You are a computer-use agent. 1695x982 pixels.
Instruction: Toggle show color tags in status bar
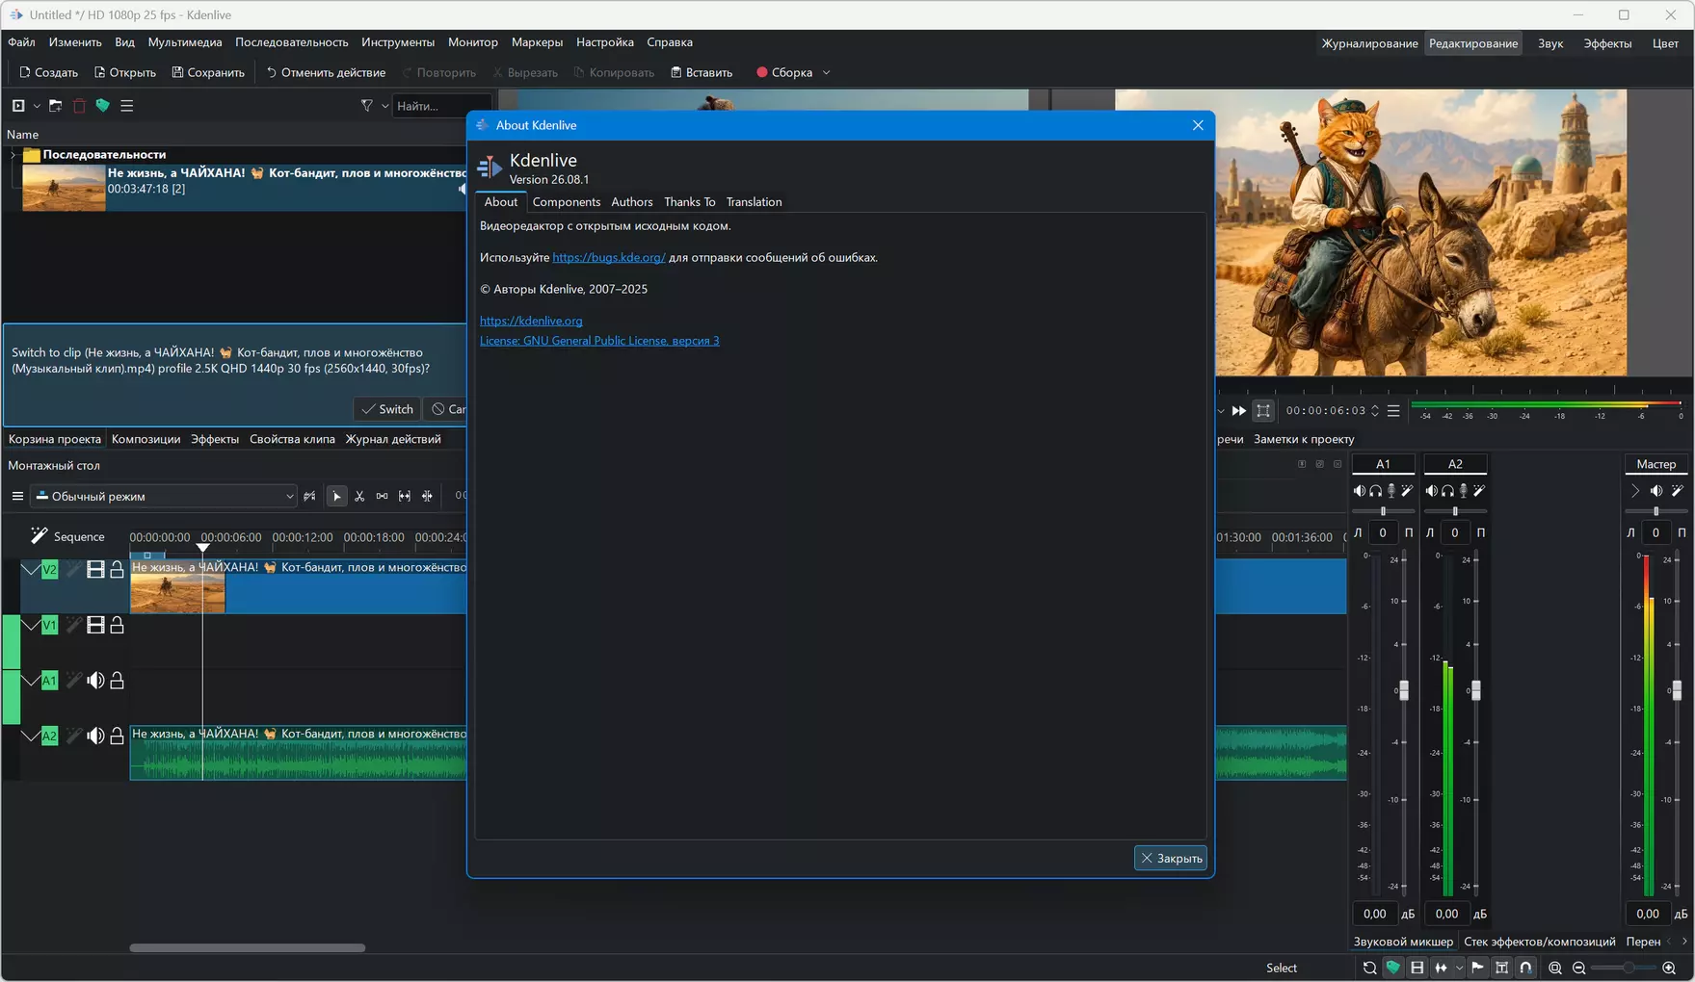pyautogui.click(x=1393, y=968)
